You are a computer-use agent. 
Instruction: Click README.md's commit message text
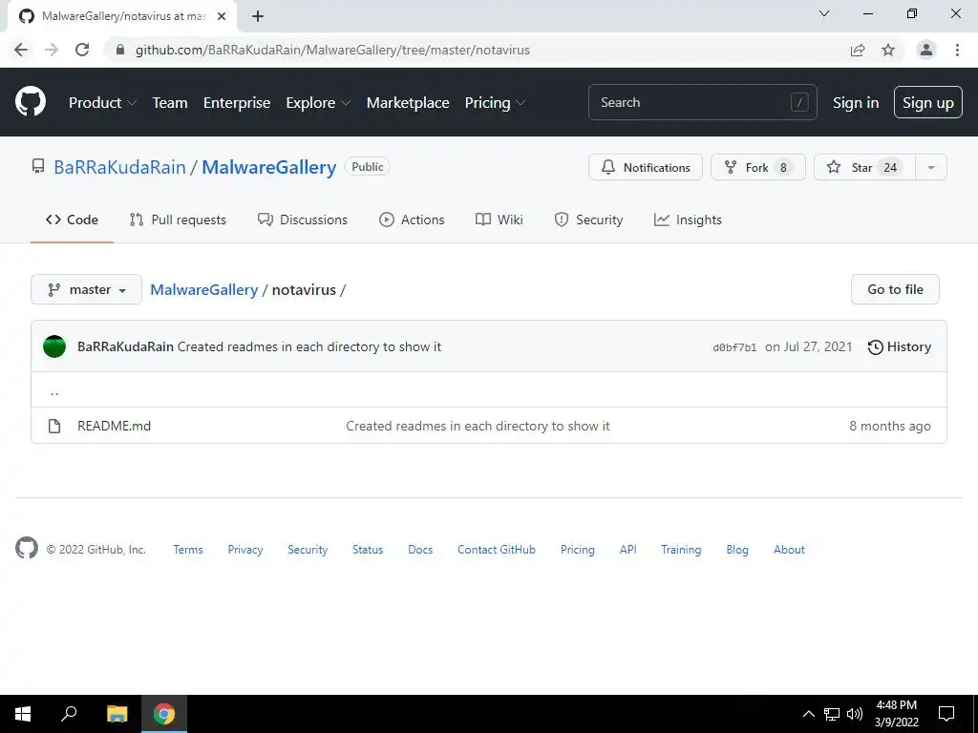(478, 426)
